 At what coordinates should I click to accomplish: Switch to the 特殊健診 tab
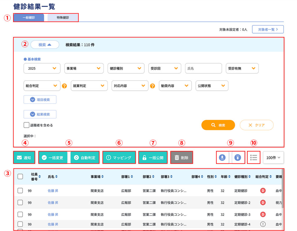[63, 17]
